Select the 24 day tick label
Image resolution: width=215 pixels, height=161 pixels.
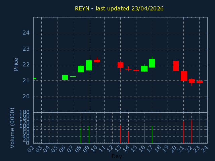pos(205,149)
